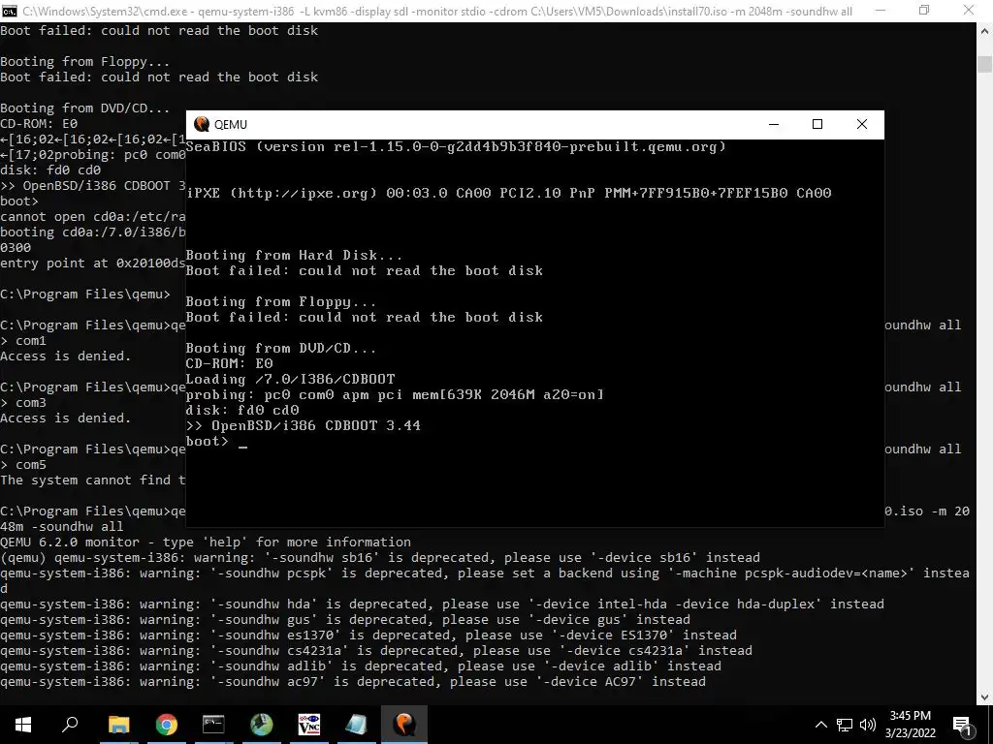Click the QEMU title bar label

[231, 125]
